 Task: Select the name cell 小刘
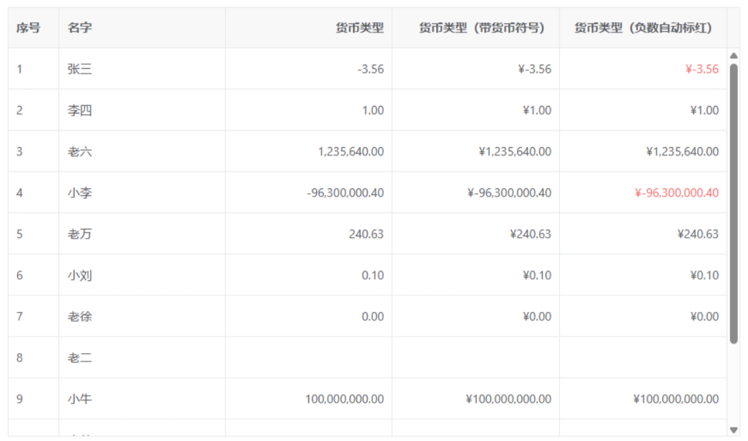click(x=142, y=275)
